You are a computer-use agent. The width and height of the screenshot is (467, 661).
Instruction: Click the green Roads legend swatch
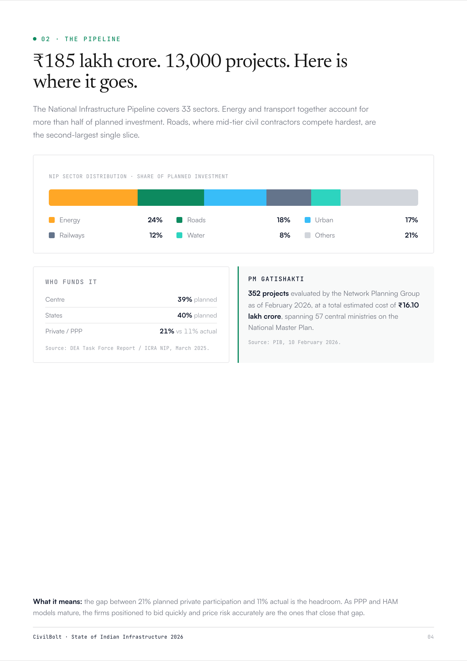click(x=179, y=220)
